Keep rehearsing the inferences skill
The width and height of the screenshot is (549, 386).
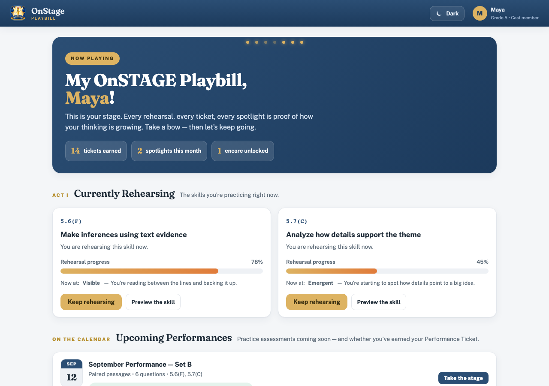(91, 302)
